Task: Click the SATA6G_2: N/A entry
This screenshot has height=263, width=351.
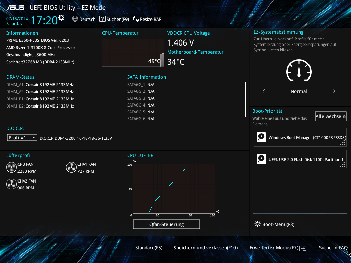Action: click(x=141, y=91)
